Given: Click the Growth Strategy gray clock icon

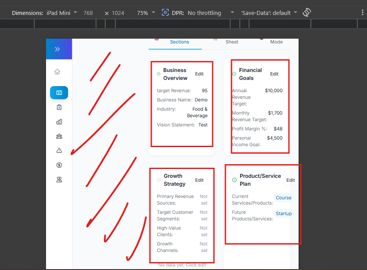Looking at the screenshot, I should pos(159,180).
